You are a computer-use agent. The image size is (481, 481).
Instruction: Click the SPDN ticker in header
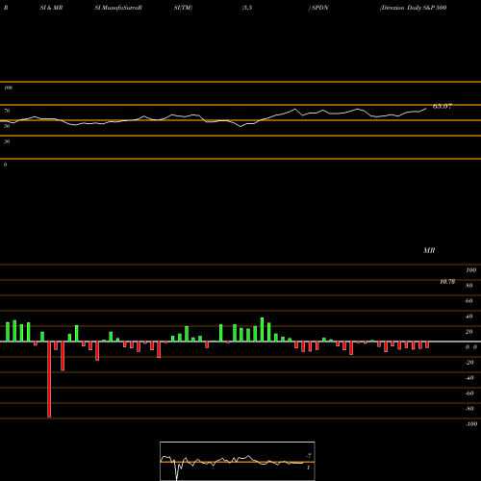coord(320,8)
